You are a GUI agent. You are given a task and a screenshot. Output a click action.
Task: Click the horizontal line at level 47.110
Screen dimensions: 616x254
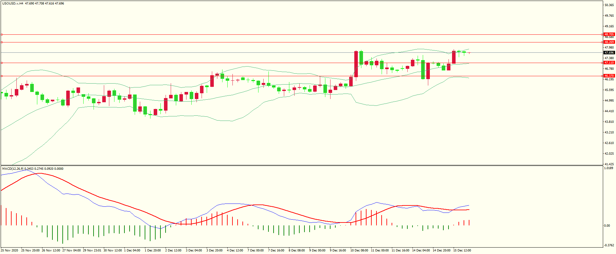point(301,63)
